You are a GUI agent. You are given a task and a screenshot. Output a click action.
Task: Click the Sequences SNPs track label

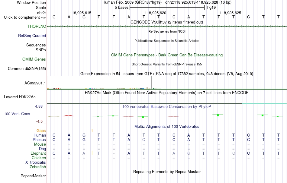[x=36, y=48]
